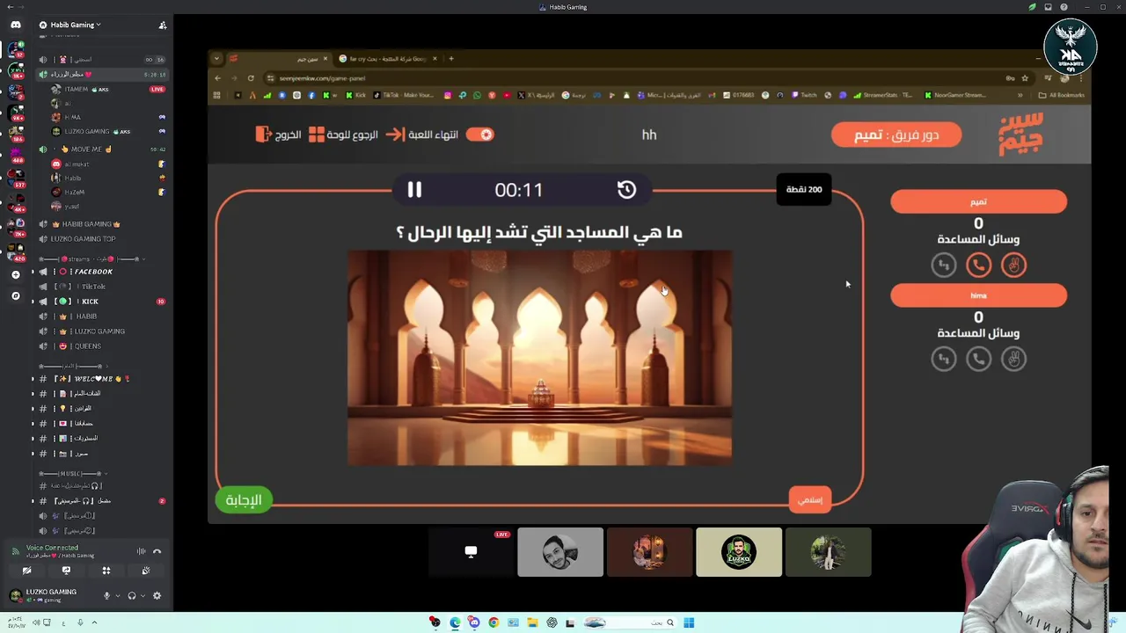Reset the timer with the restart icon
The height and width of the screenshot is (633, 1126).
626,189
